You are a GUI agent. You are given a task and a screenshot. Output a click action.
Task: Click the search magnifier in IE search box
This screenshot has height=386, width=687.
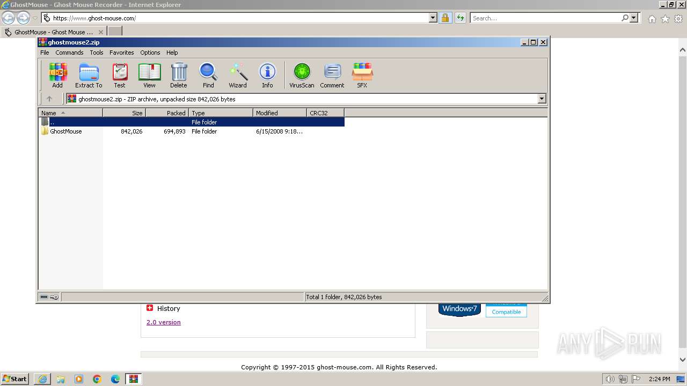pyautogui.click(x=625, y=18)
